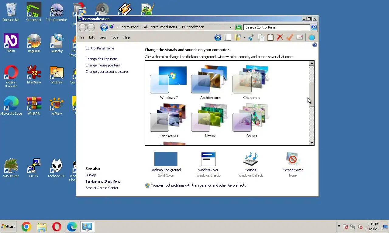This screenshot has height=233, width=389.
Task: Select the NVDA desktop icon
Action: tap(11, 43)
